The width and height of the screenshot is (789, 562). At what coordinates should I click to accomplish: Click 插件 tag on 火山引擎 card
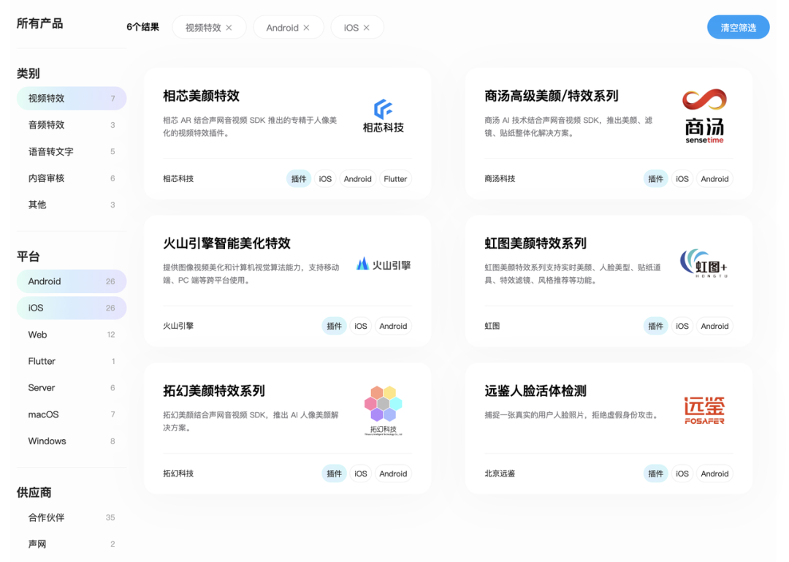click(334, 327)
